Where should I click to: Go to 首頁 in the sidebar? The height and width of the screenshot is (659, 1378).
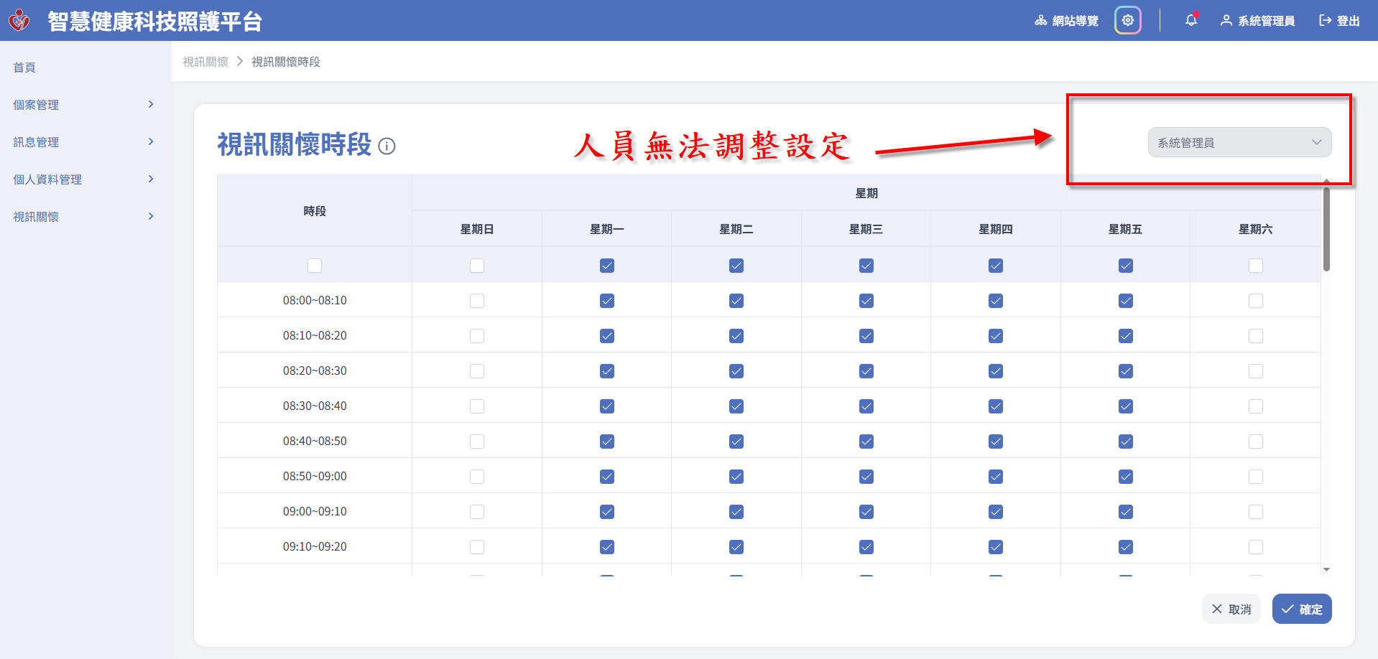24,67
